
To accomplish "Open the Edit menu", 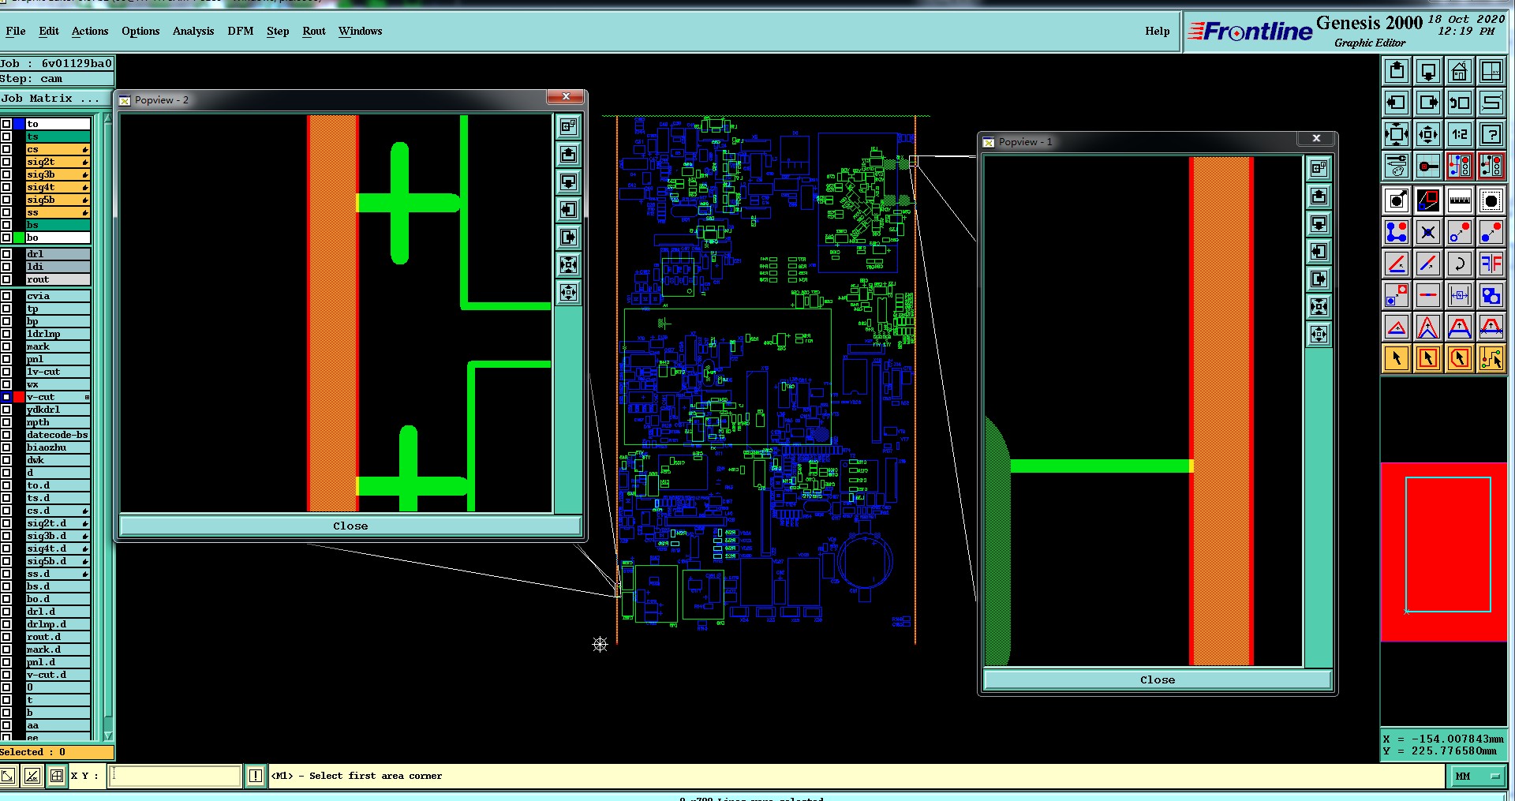I will point(49,31).
